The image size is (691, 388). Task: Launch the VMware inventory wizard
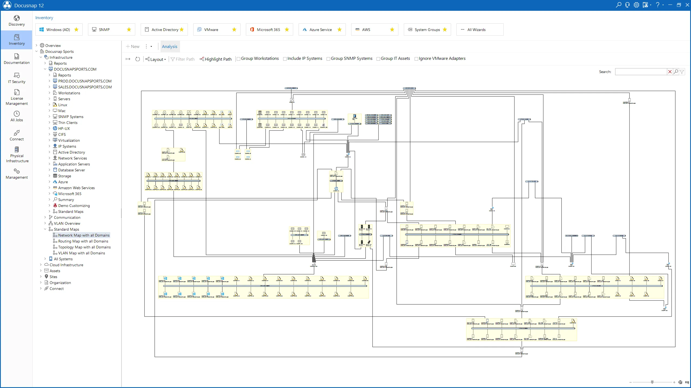coord(217,29)
